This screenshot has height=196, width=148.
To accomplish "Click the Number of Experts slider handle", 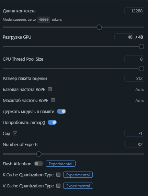I will (x=39, y=154).
